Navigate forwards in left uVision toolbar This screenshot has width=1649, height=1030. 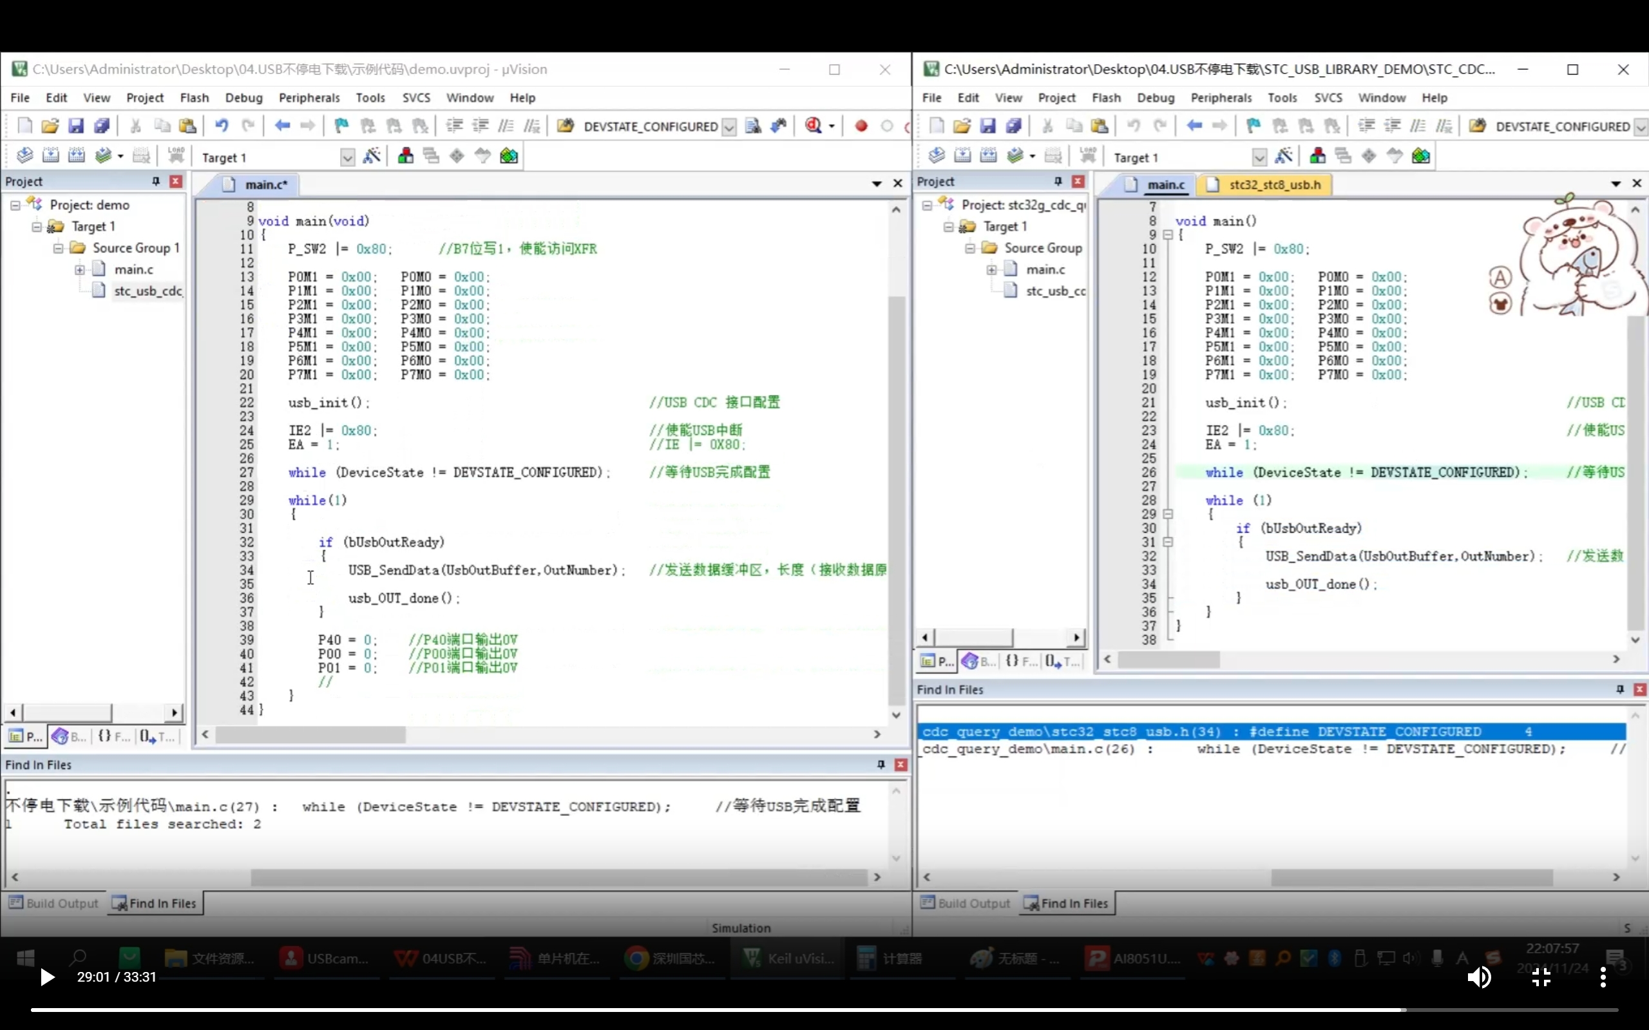(x=308, y=126)
